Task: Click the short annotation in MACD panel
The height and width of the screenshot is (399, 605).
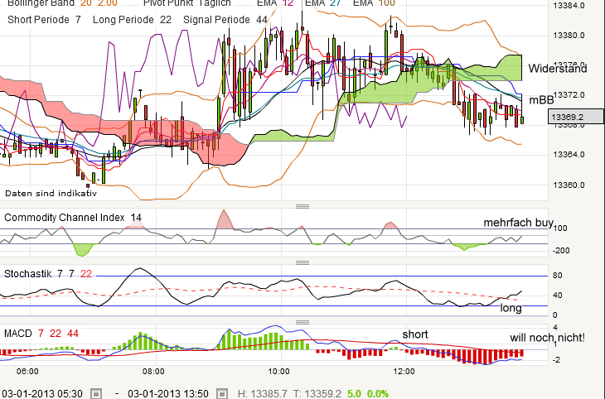Action: (x=415, y=334)
